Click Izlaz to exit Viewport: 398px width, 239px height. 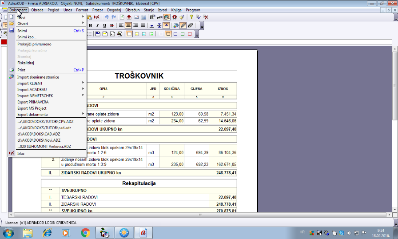pyautogui.click(x=48, y=154)
